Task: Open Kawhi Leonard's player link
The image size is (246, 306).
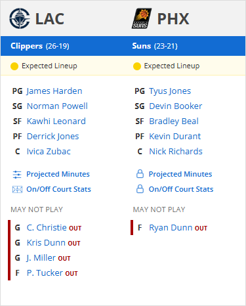Action: click(56, 121)
